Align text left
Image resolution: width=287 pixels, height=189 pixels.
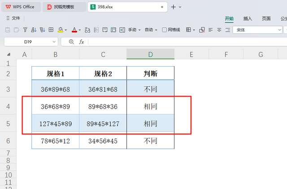click(210, 30)
